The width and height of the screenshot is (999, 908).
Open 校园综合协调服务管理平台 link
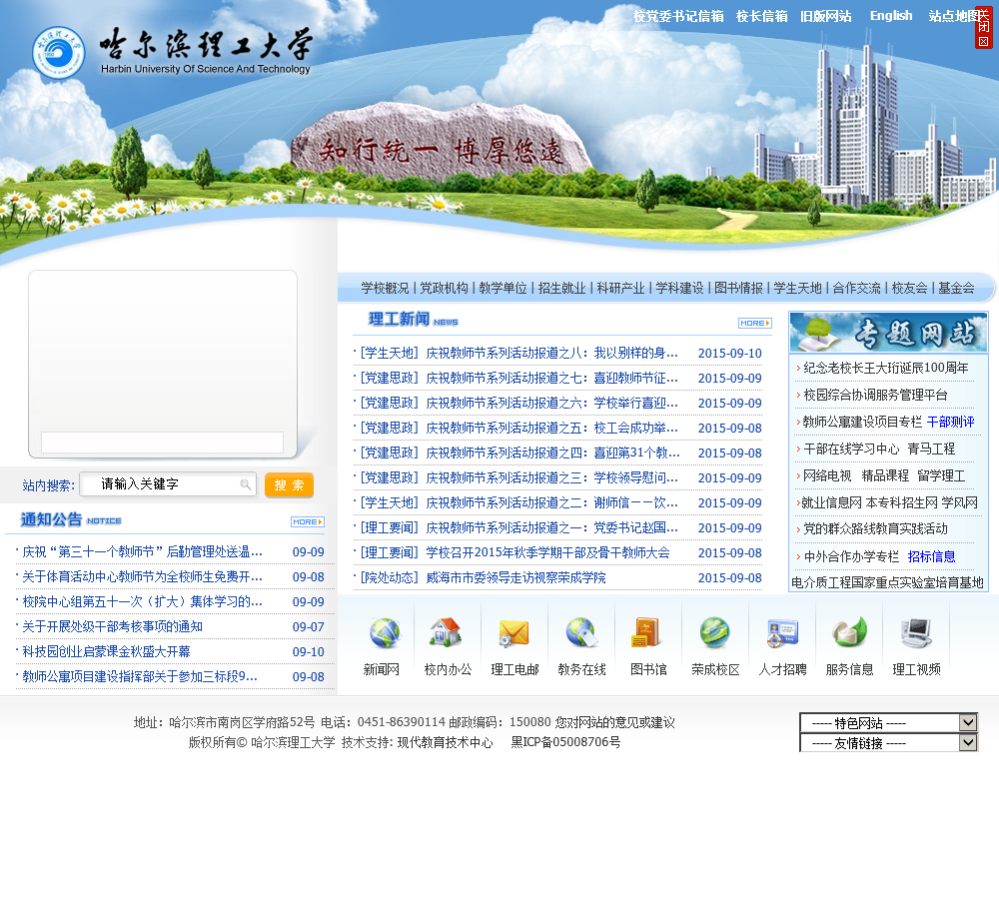pyautogui.click(x=875, y=395)
